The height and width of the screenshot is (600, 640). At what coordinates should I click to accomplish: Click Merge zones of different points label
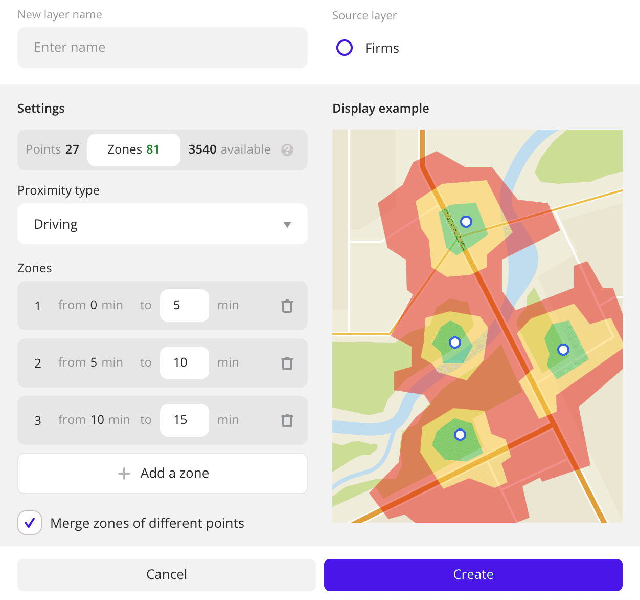pyautogui.click(x=147, y=523)
